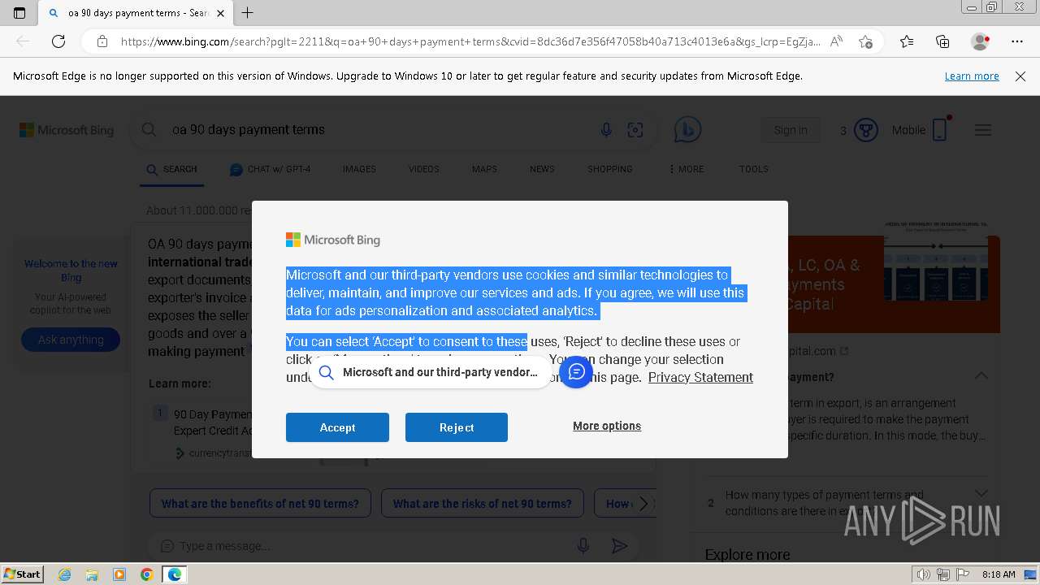This screenshot has height=585, width=1040.
Task: Open visual search camera icon
Action: 635,130
